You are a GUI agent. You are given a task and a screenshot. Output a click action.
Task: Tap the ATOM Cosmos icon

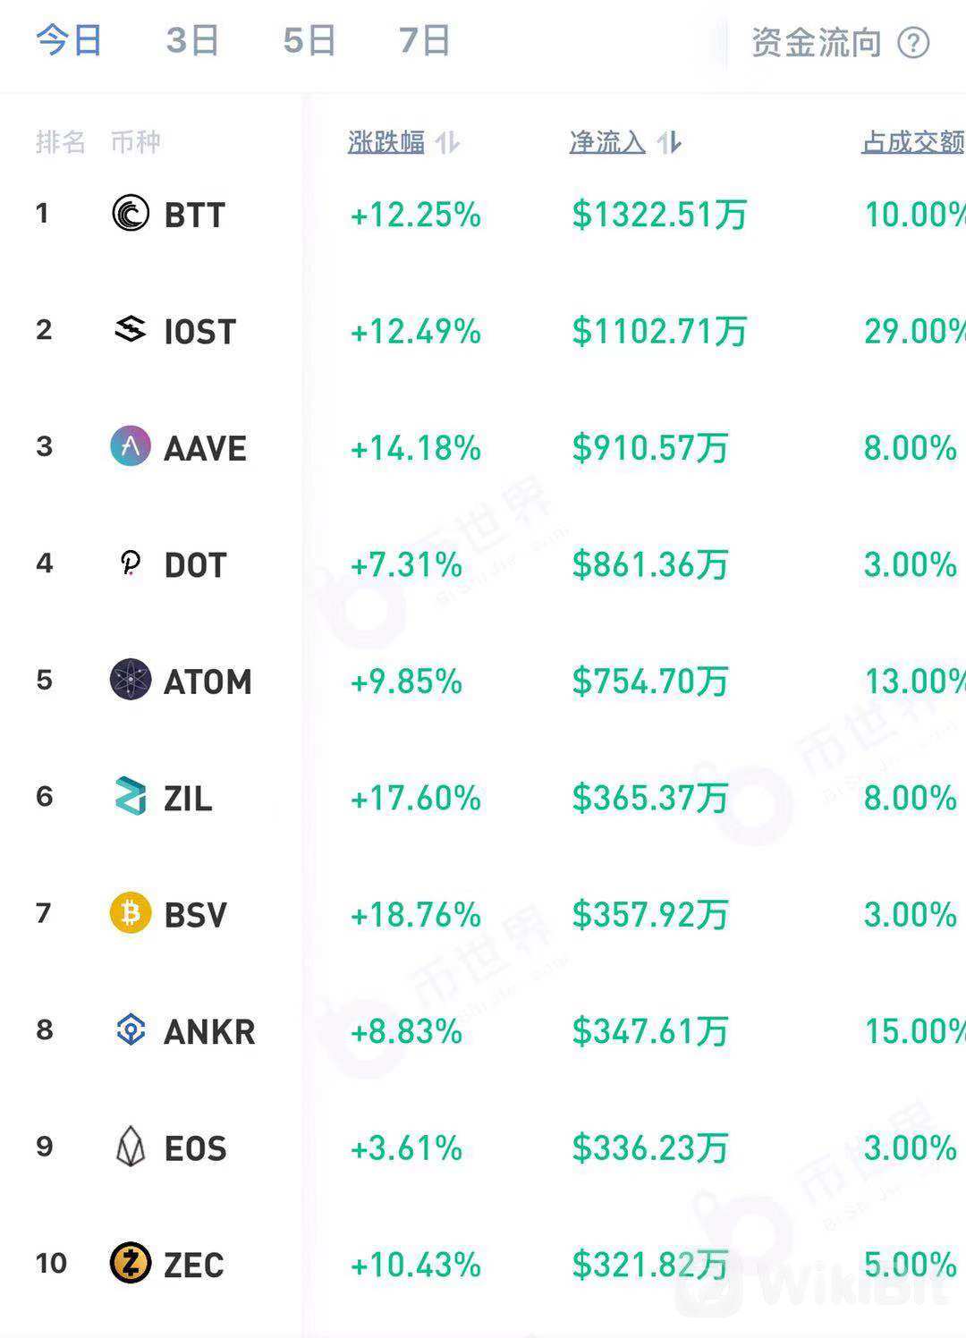pos(131,680)
